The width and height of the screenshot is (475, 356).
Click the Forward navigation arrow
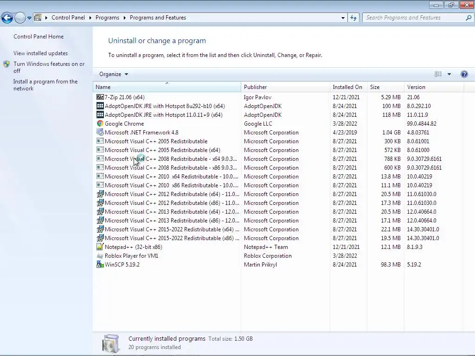coord(20,18)
